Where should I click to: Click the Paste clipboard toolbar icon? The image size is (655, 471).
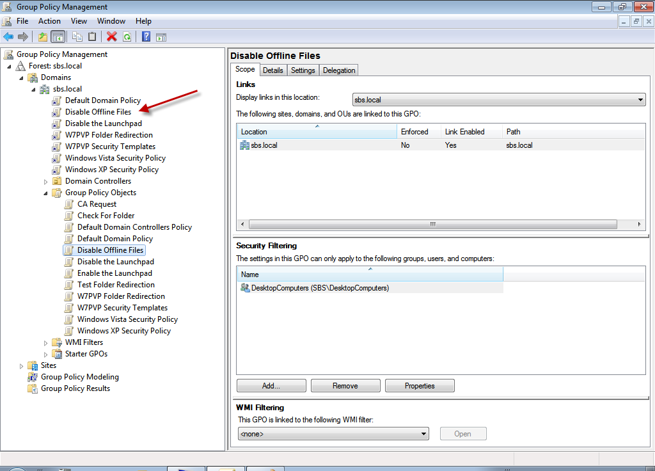tap(92, 37)
